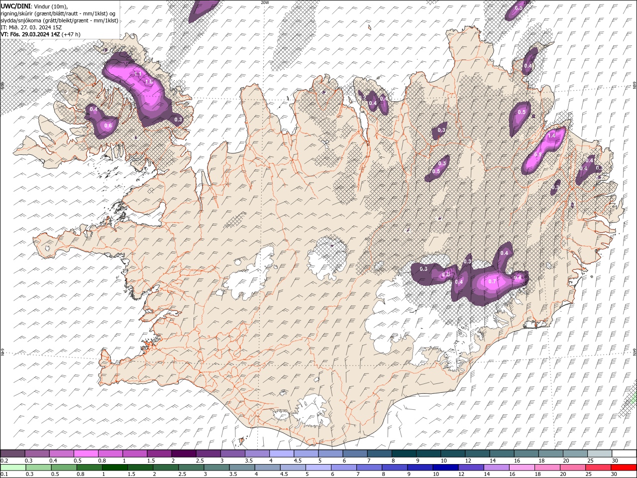Click the 'rigning/skúrir' legend description line
This screenshot has height=478, width=637.
tap(58, 13)
